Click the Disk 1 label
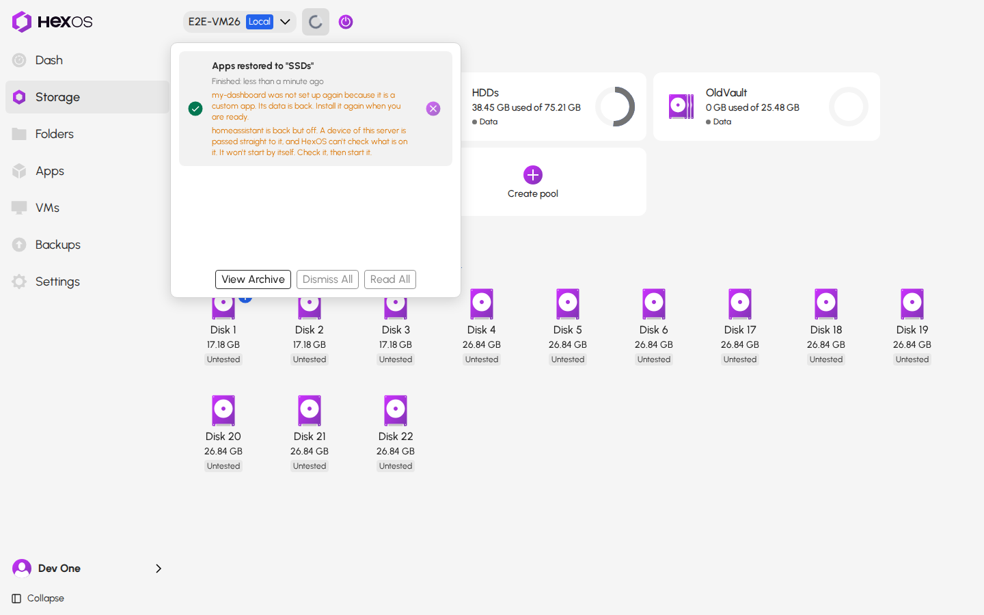Screen dimensions: 984x615 tap(223, 330)
